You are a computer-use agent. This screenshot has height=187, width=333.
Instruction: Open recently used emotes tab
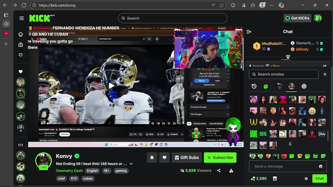254,86
